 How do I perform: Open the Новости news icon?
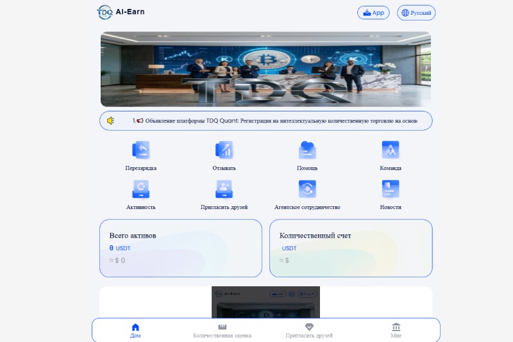click(x=391, y=189)
